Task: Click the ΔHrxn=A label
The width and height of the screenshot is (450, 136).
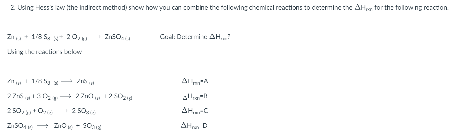Action: click(x=195, y=81)
